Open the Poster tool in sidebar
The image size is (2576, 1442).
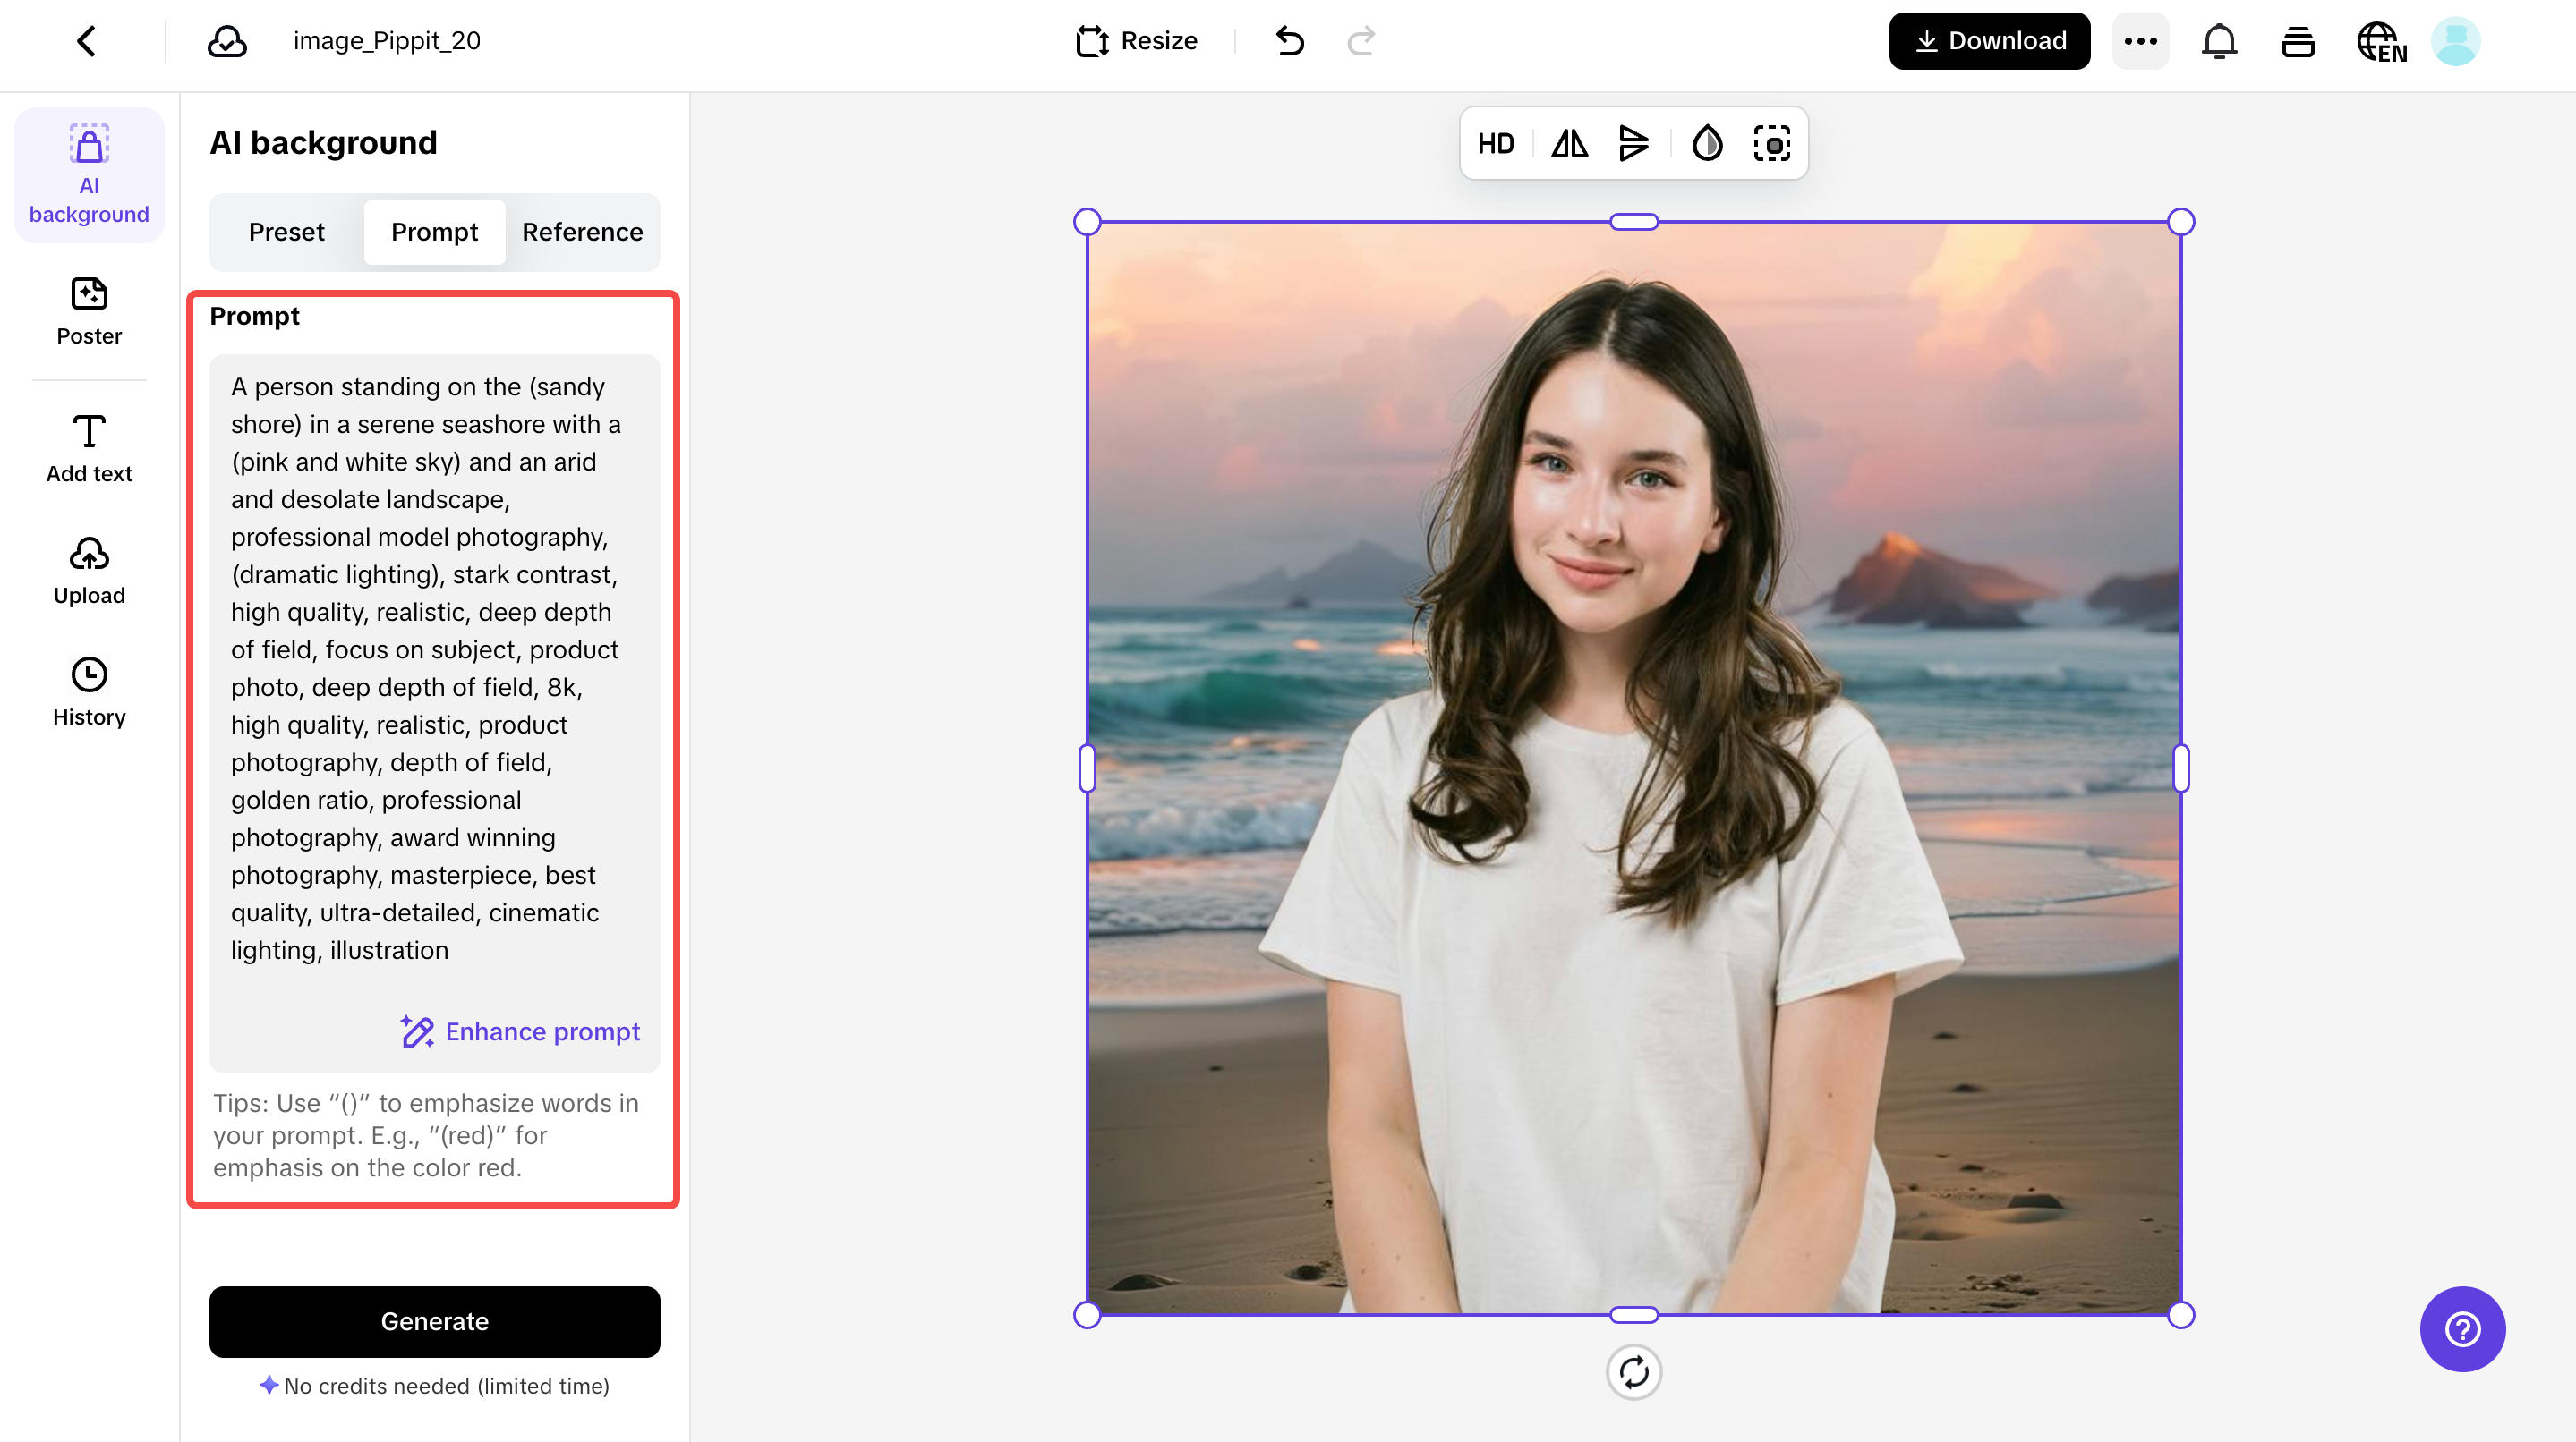pos(89,310)
